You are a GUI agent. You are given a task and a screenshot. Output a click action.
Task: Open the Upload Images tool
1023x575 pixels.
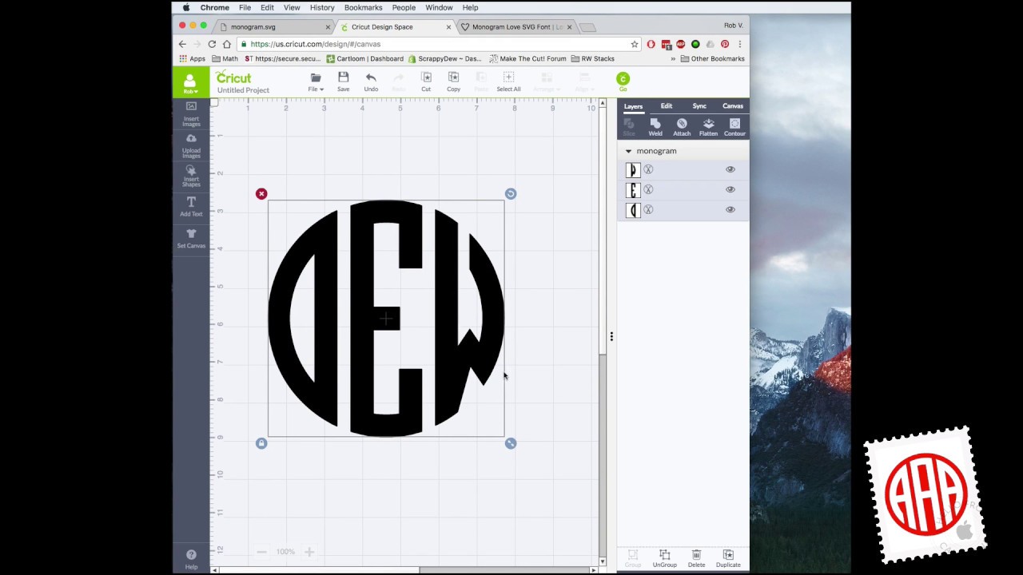[191, 146]
